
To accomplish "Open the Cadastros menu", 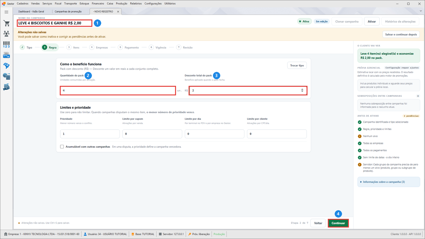I will point(23,3).
